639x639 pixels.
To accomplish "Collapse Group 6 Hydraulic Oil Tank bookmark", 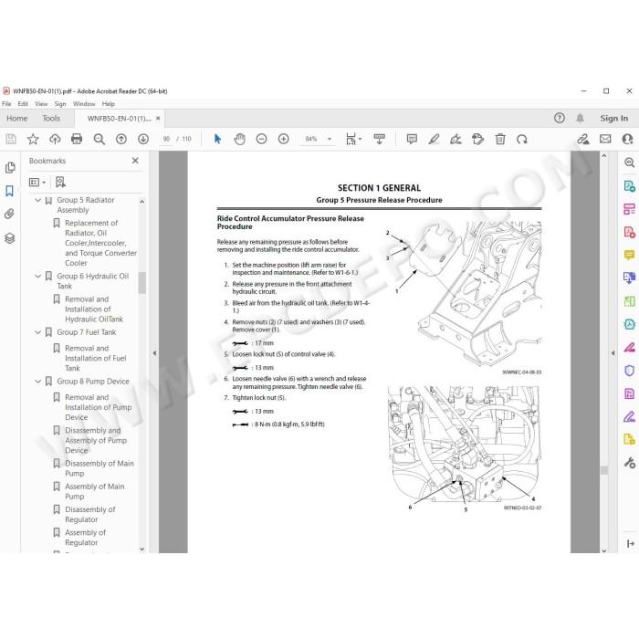I will pyautogui.click(x=38, y=277).
